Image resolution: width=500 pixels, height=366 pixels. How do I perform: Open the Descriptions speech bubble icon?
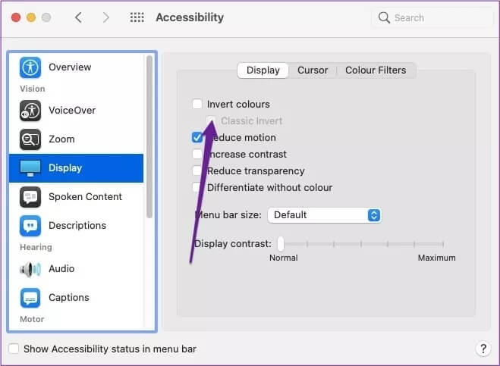[x=30, y=226]
